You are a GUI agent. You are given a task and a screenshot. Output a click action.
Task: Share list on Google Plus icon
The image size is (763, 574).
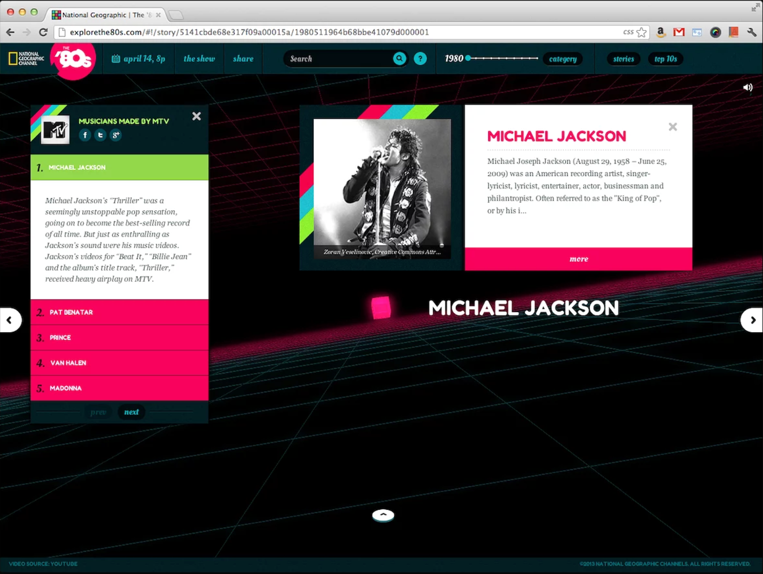pos(116,135)
